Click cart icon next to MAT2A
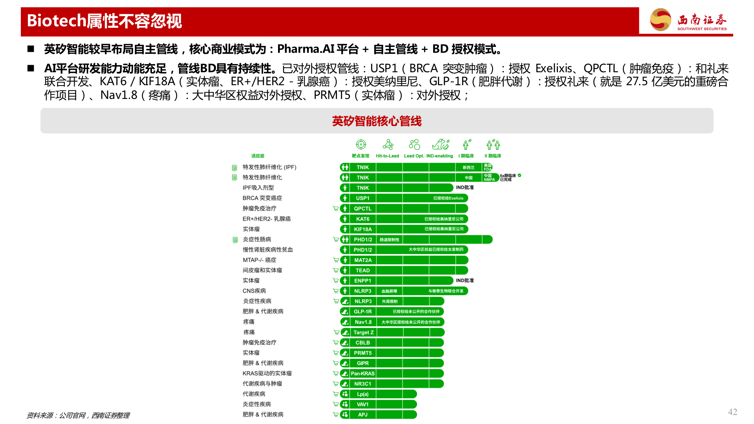754x424 pixels. (x=335, y=260)
